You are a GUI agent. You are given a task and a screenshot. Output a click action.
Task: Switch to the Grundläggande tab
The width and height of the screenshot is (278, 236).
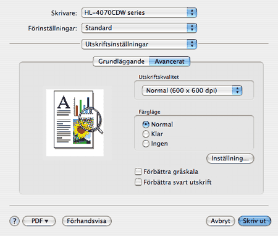coord(121,61)
